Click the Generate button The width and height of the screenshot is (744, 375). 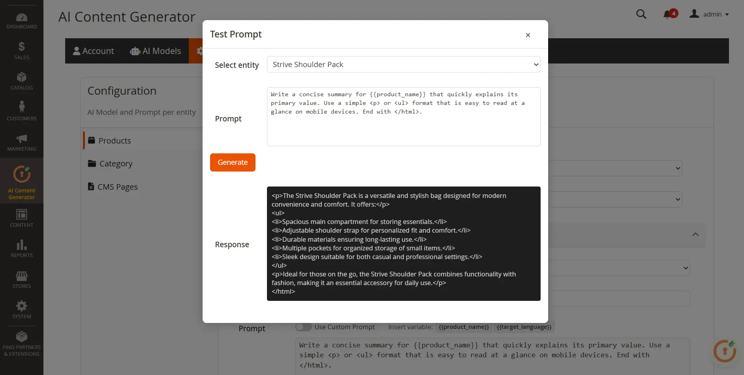pyautogui.click(x=233, y=162)
